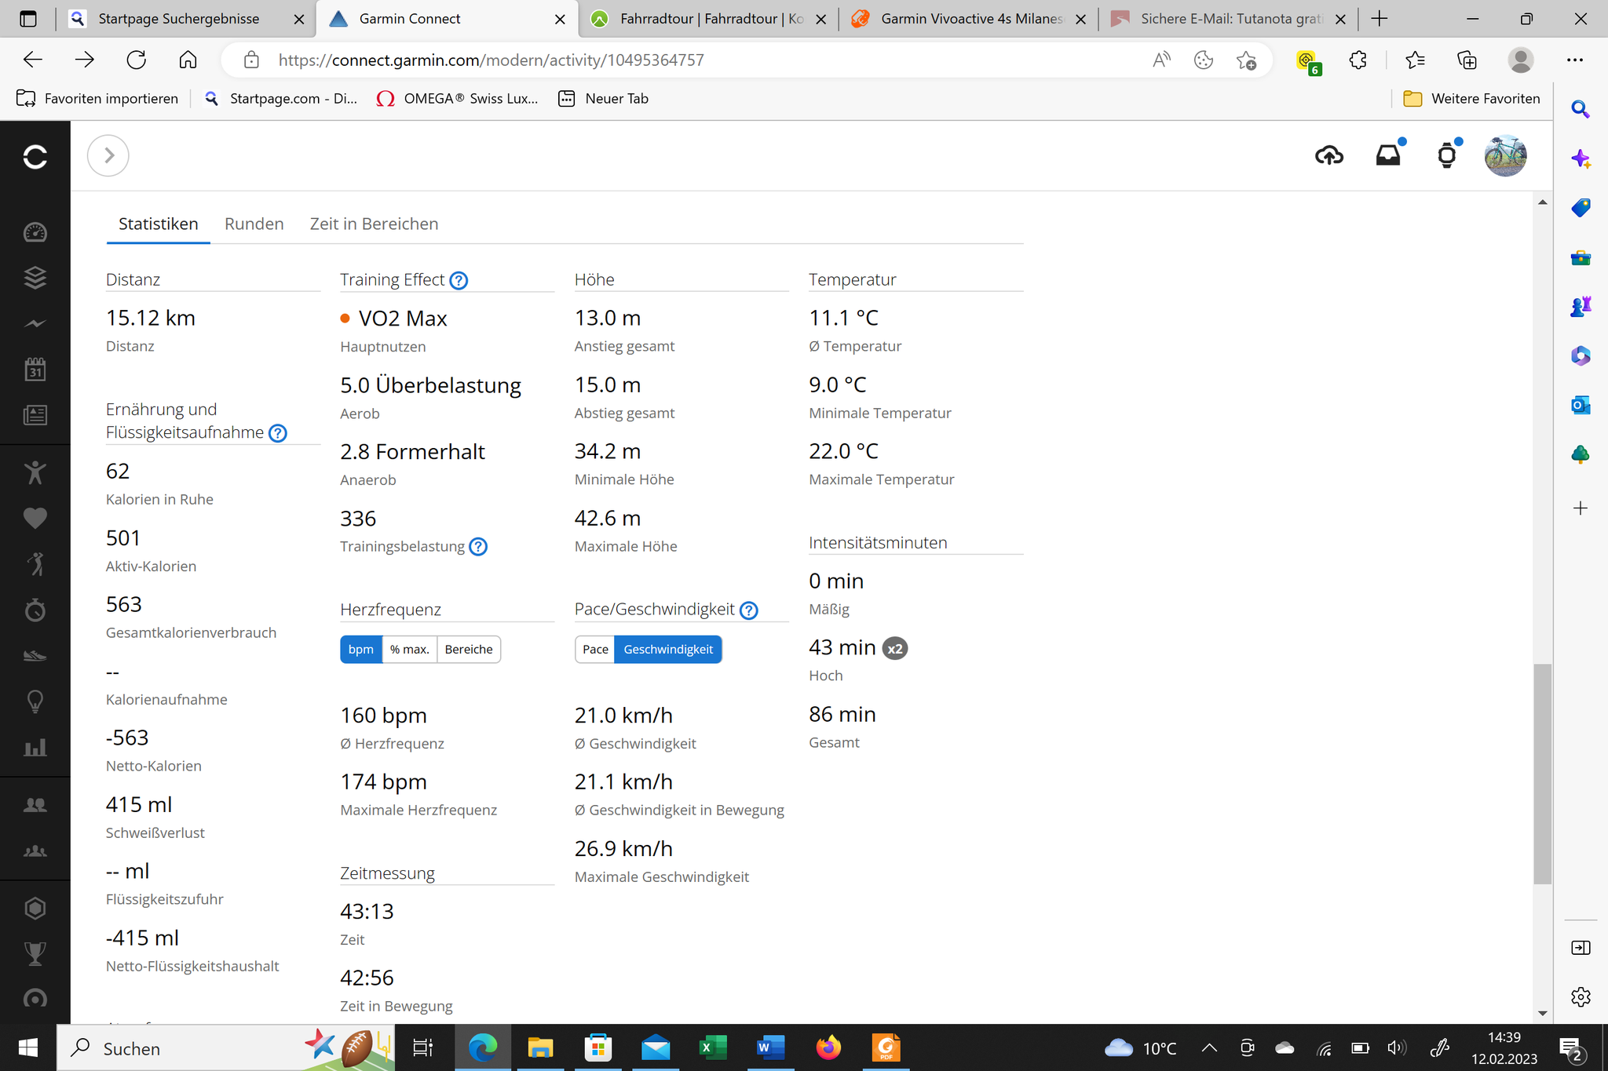The height and width of the screenshot is (1071, 1608).
Task: Open the inbox notifications icon
Action: coord(1388,155)
